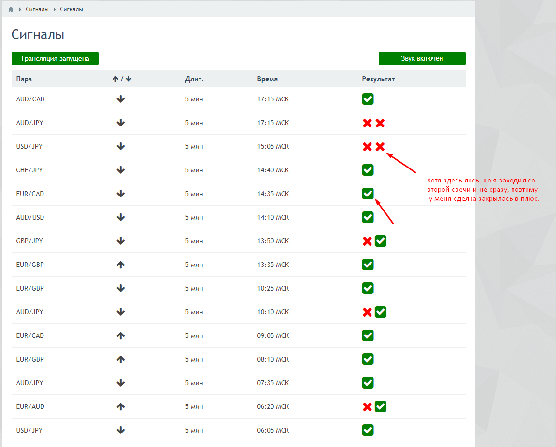
Task: Click the up/down arrows column header
Action: [122, 79]
